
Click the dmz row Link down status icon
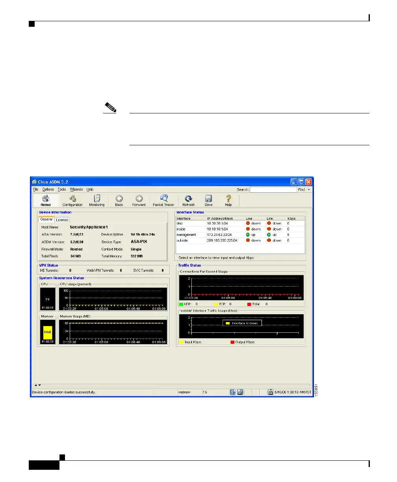point(269,223)
